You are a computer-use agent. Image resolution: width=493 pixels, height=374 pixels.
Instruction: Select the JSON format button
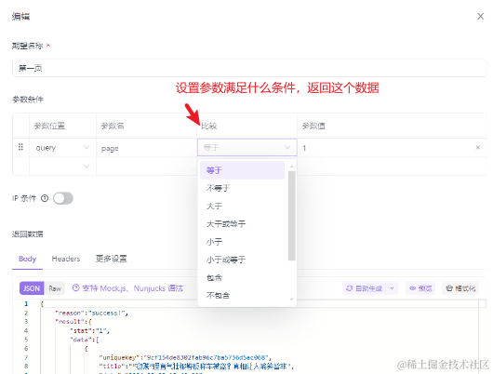tap(32, 288)
